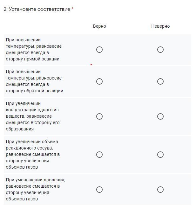
Task: Click the 'Неверно' column header
Action: [x=160, y=26]
